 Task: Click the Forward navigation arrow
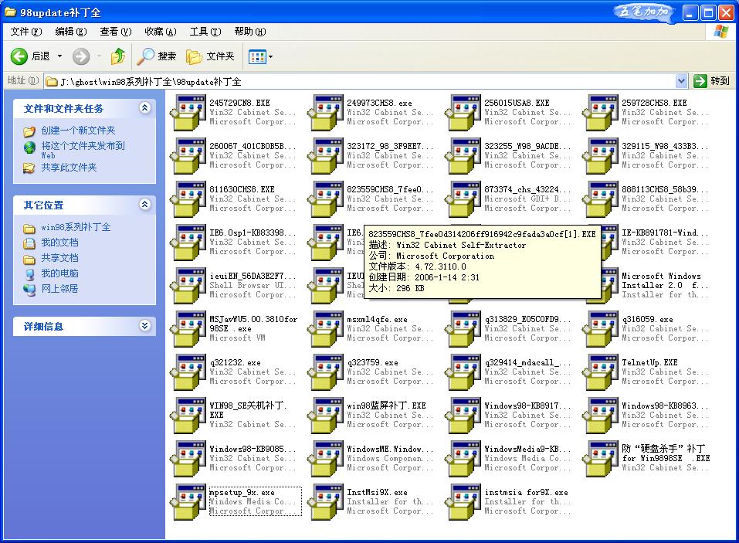(x=81, y=56)
